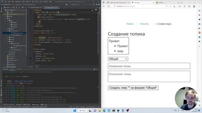Open the File menu in the IDE
Image resolution: width=202 pixels, height=113 pixels.
(6, 2)
